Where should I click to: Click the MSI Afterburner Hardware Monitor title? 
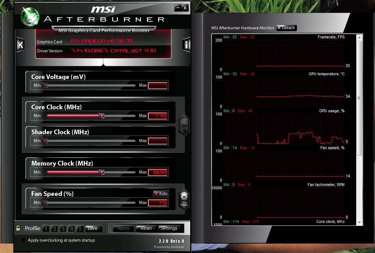click(243, 28)
